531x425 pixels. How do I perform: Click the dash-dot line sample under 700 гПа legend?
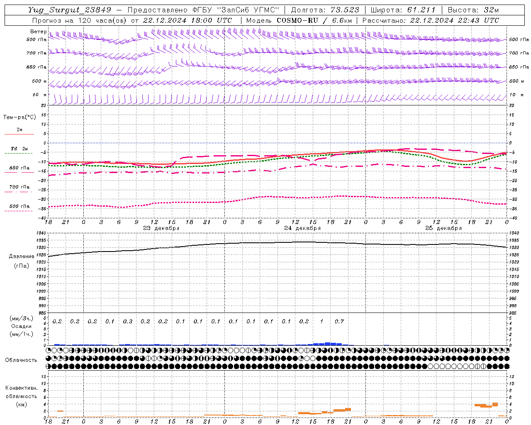coord(19,192)
